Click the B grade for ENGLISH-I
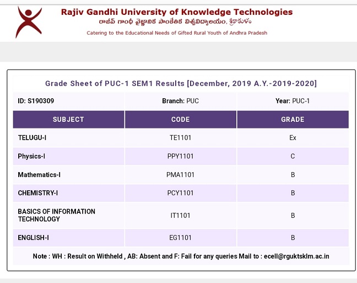Viewport: 357px width, 283px height. (x=293, y=238)
